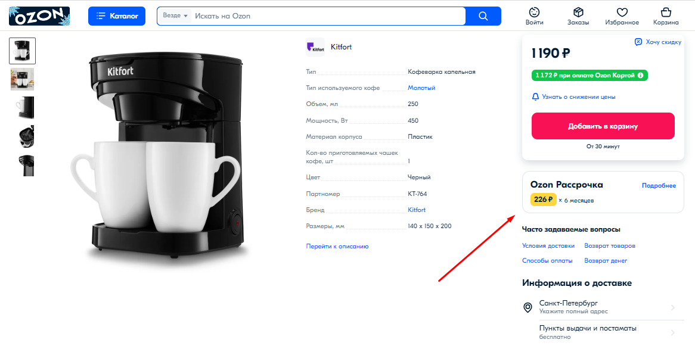This screenshot has height=352, width=695.
Task: Expand the Везде search scope dropdown
Action: [175, 15]
